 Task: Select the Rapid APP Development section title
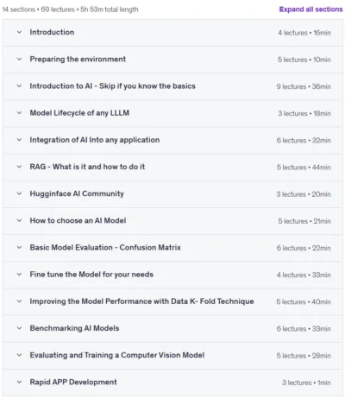click(73, 382)
